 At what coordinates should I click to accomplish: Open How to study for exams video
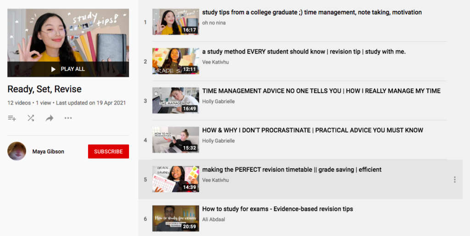(x=278, y=209)
